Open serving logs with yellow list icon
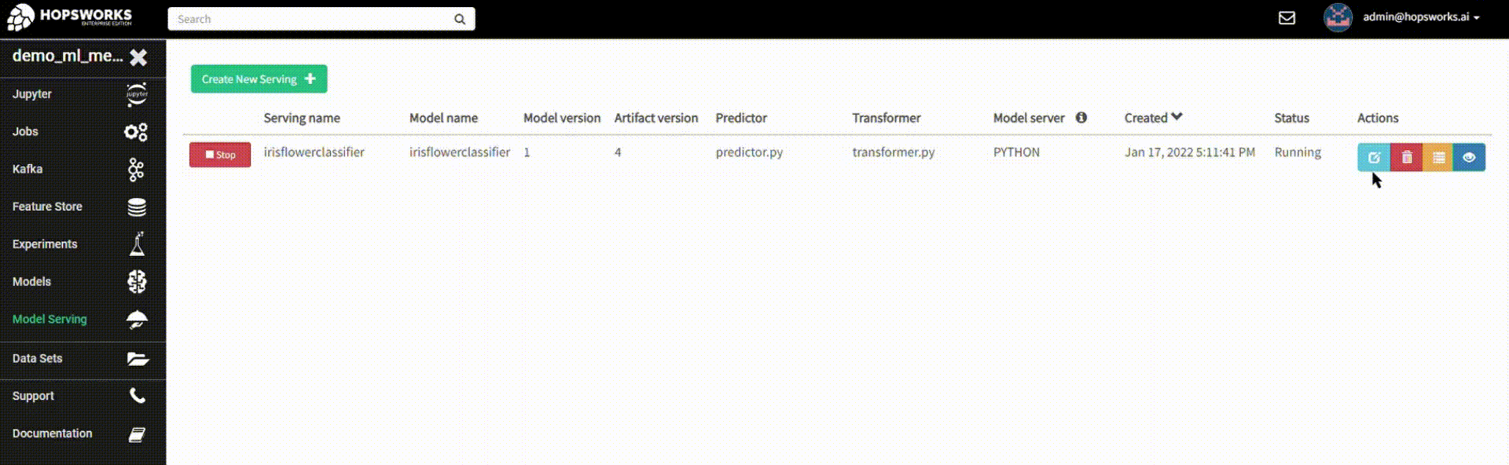This screenshot has width=1509, height=465. (1438, 157)
